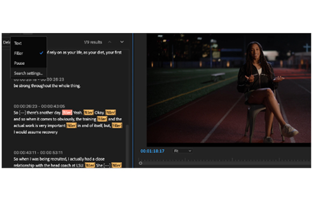Click the pause marker [...] after 'She'
The image size is (312, 200).
(x=107, y=166)
